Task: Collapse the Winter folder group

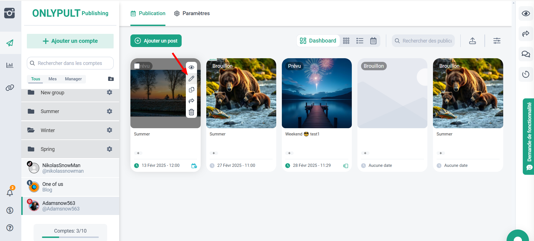Action: [48, 130]
